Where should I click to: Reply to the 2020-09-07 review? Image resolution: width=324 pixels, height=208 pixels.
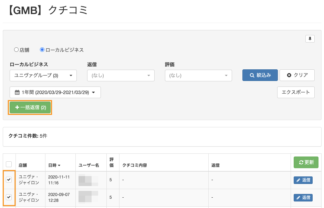pos(303,197)
